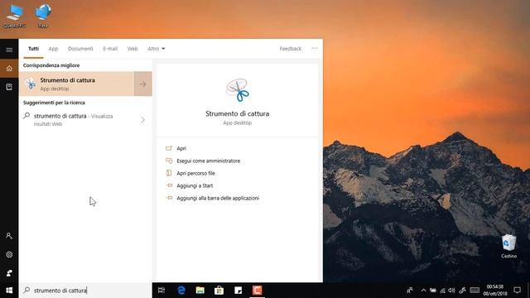This screenshot has height=298, width=530.
Task: Open the Sticky Notes taskbar icon
Action: pos(238,291)
